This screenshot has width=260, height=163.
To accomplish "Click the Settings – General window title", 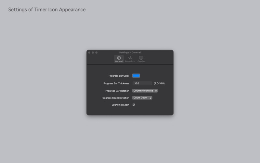I will (130, 52).
